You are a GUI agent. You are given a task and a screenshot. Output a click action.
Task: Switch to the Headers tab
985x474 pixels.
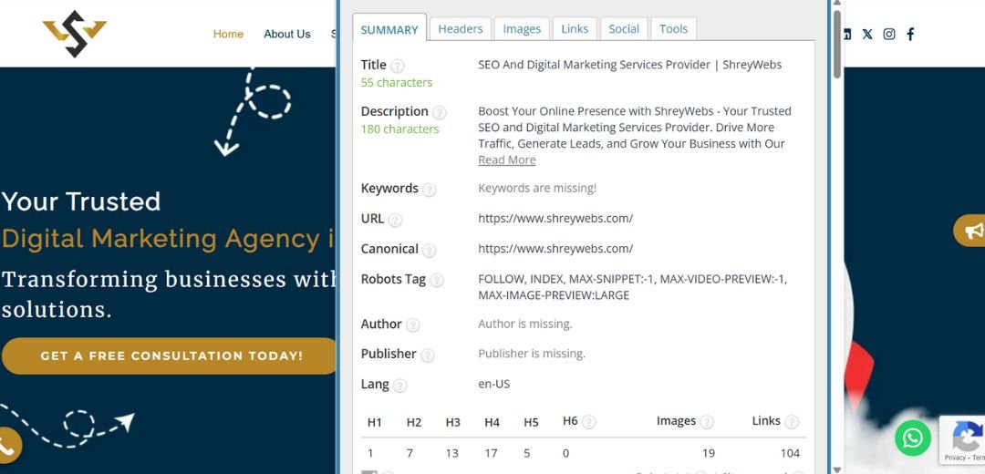[461, 29]
